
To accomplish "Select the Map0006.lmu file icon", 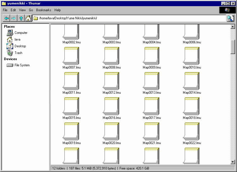I will 191,32.
